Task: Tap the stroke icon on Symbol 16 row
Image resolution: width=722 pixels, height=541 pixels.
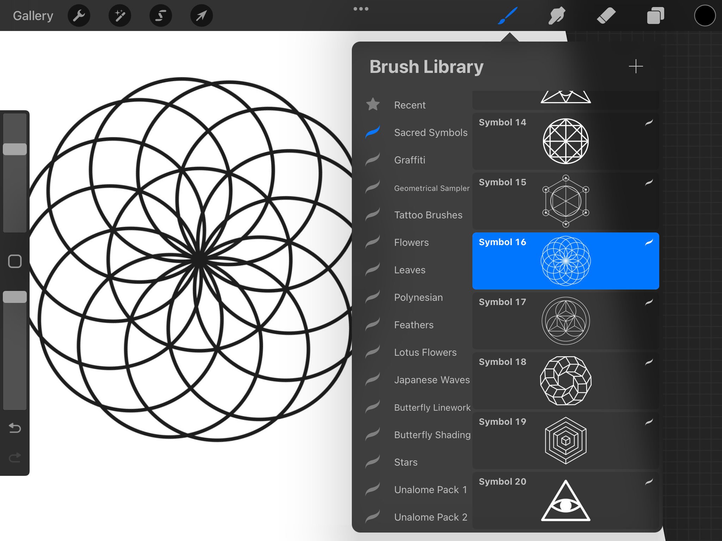Action: (x=649, y=242)
